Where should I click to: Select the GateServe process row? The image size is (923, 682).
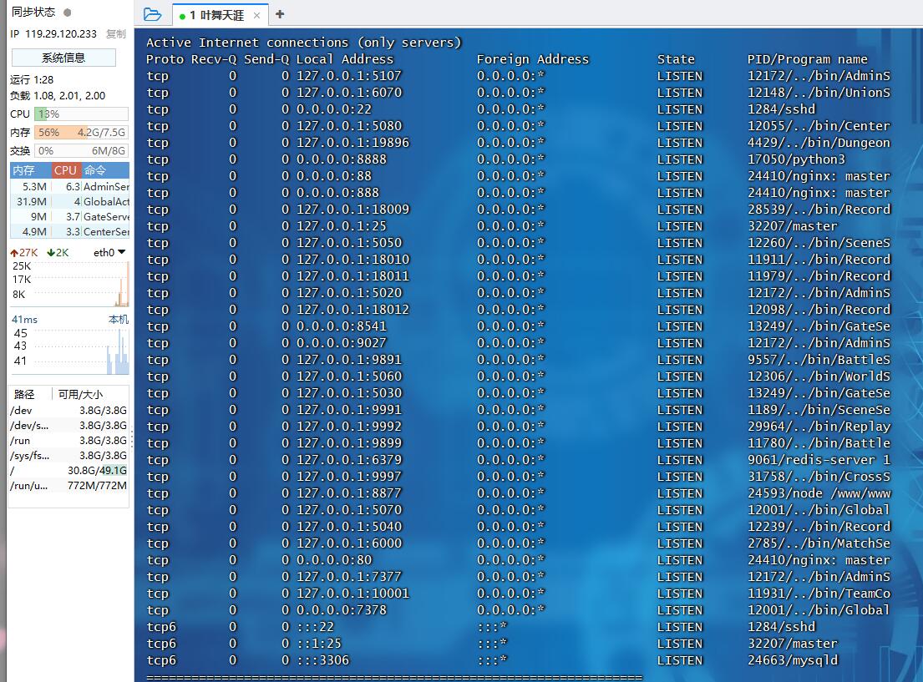(x=69, y=216)
